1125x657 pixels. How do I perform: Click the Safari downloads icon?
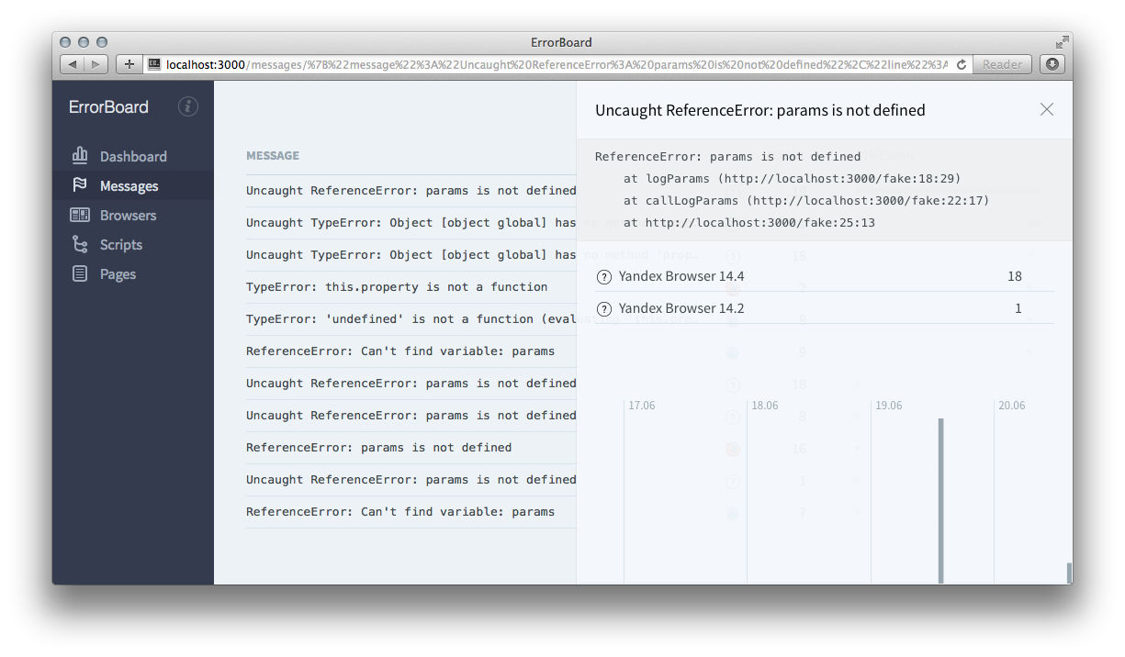(1052, 64)
